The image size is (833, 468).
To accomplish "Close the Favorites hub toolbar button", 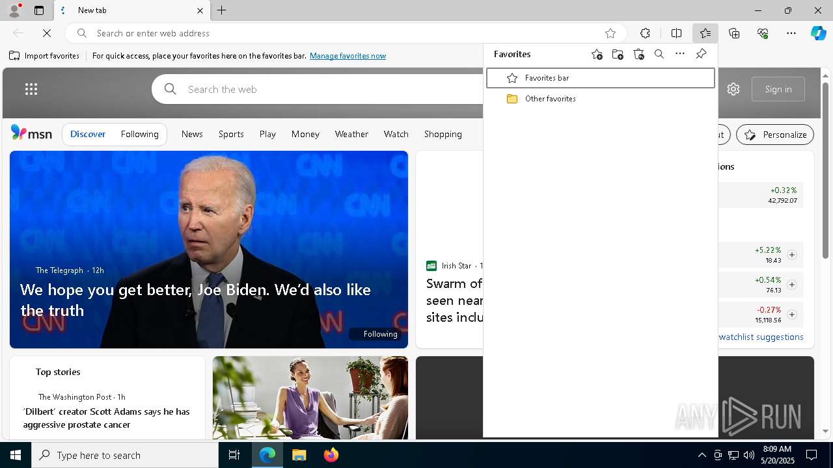I will (x=705, y=33).
